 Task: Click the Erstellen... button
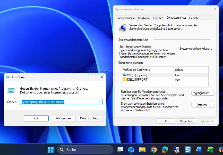pos(203,105)
